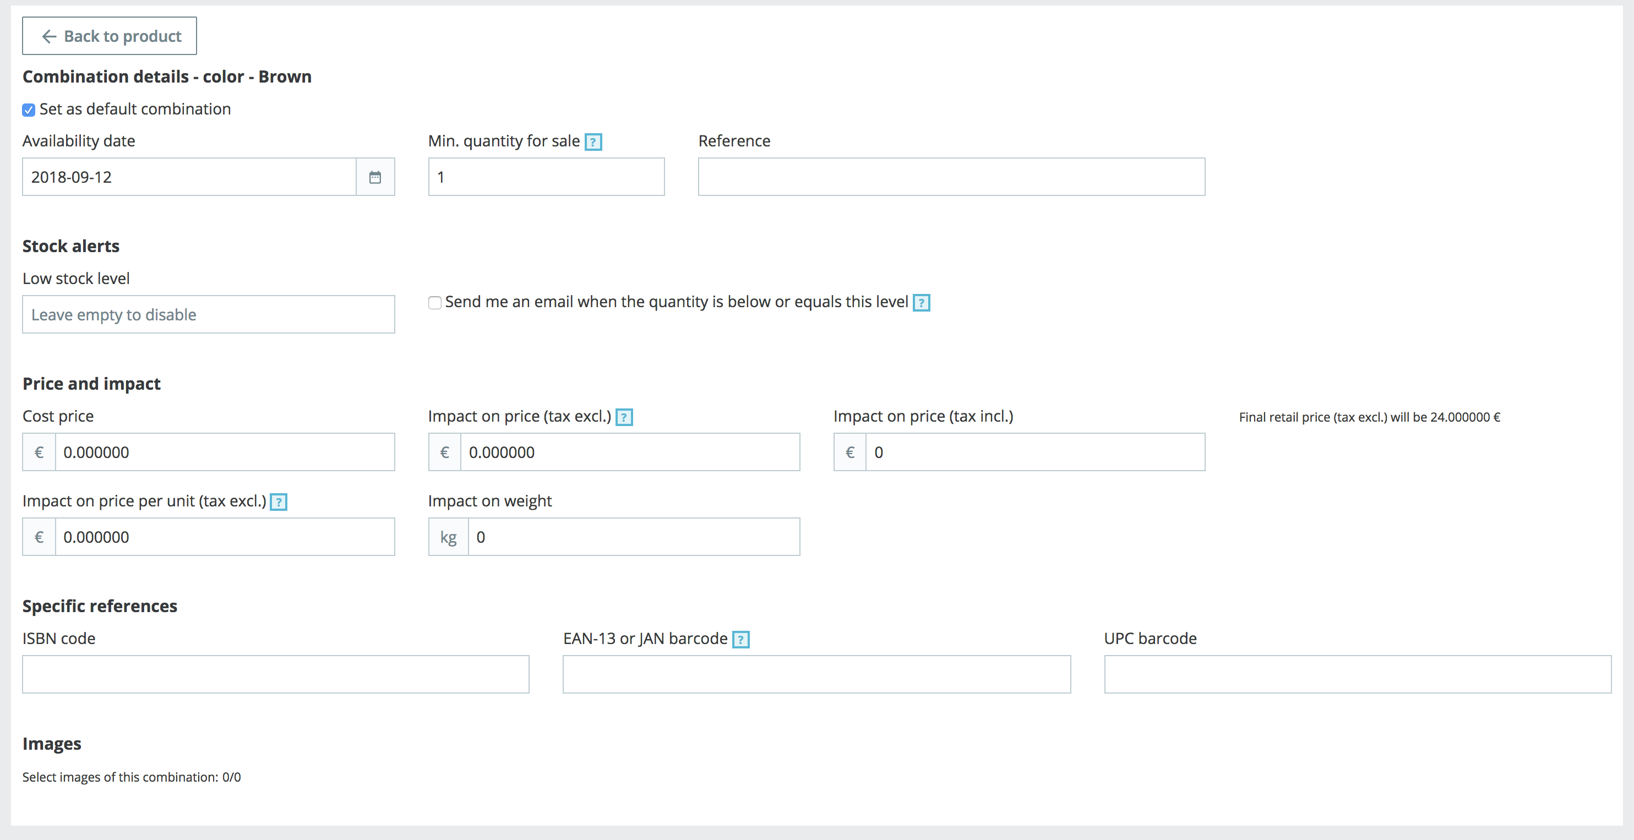Open the availability date calendar picker
Viewport: 1634px width, 840px height.
tap(375, 177)
